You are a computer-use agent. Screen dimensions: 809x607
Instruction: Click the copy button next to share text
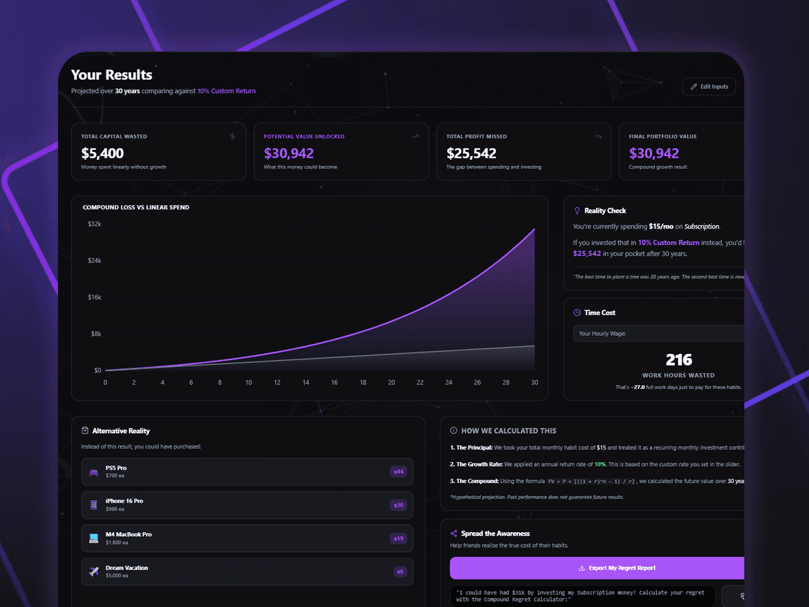733,596
